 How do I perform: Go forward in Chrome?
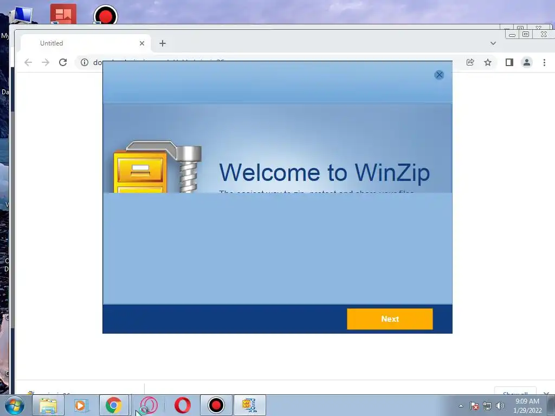click(46, 62)
